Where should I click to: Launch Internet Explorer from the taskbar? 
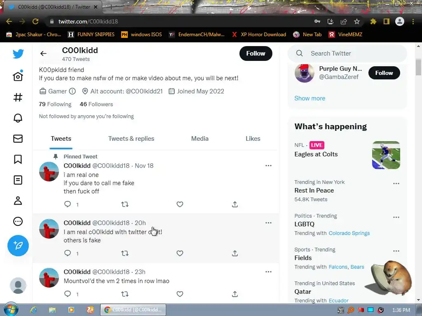tap(33, 310)
